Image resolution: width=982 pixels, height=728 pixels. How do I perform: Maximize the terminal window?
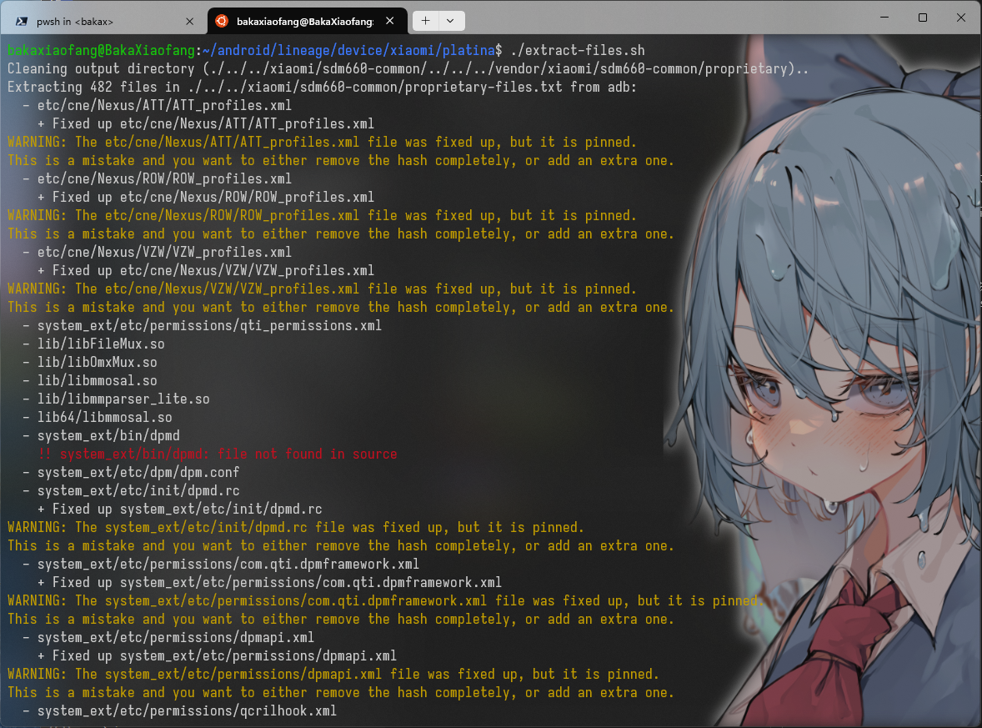pos(922,18)
